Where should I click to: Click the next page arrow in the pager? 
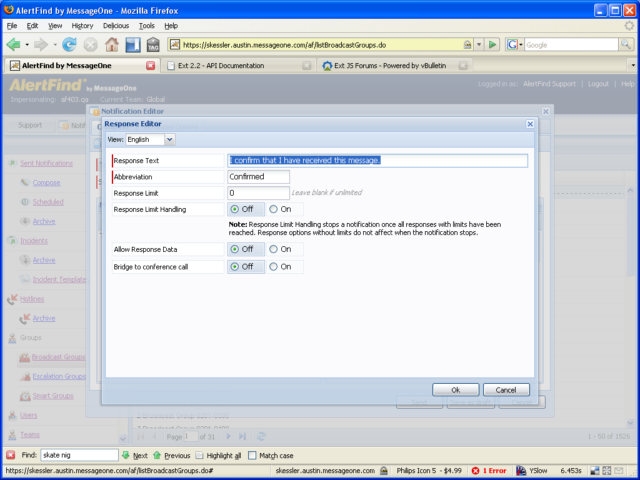(229, 436)
